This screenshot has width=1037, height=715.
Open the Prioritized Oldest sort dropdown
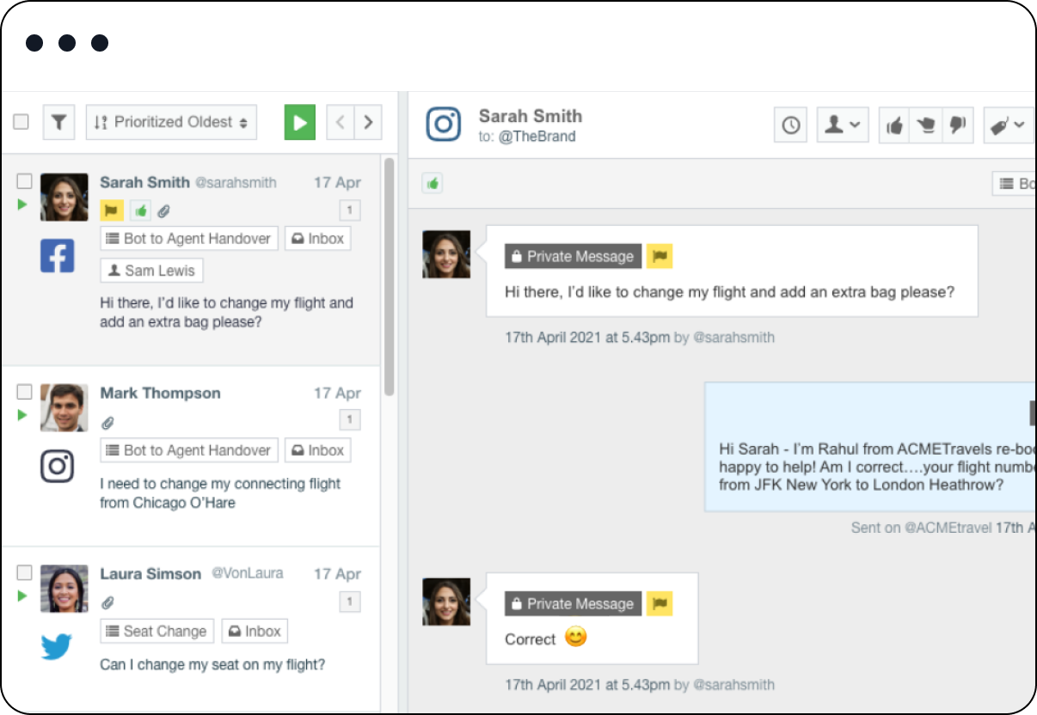point(171,122)
